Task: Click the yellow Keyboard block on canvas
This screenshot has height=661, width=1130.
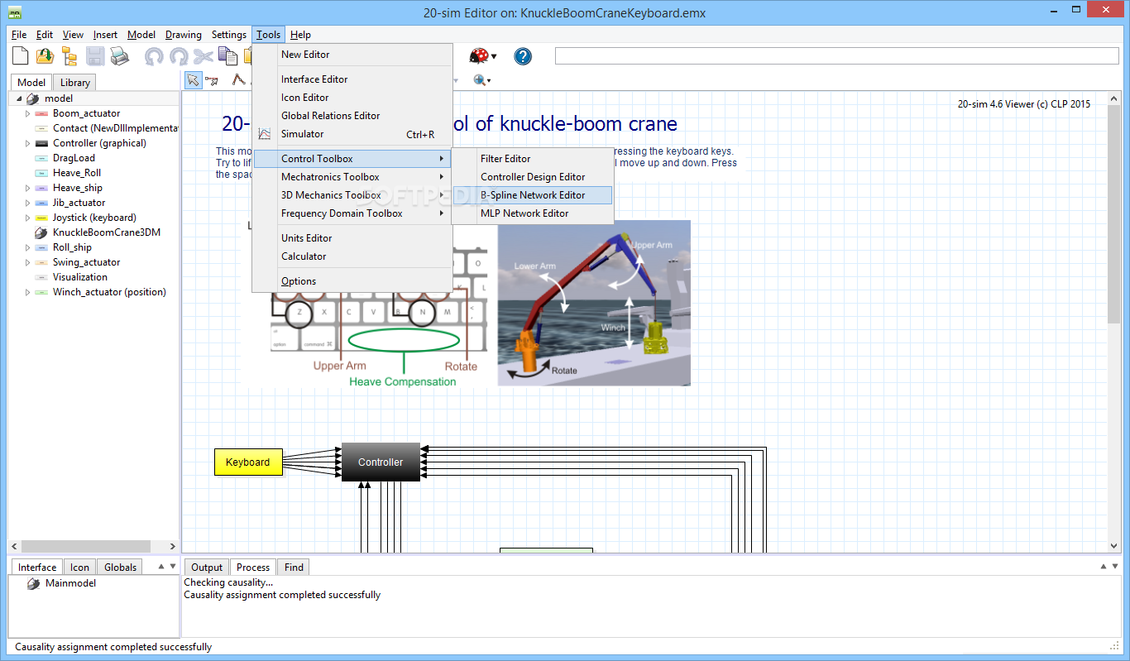Action: tap(248, 462)
